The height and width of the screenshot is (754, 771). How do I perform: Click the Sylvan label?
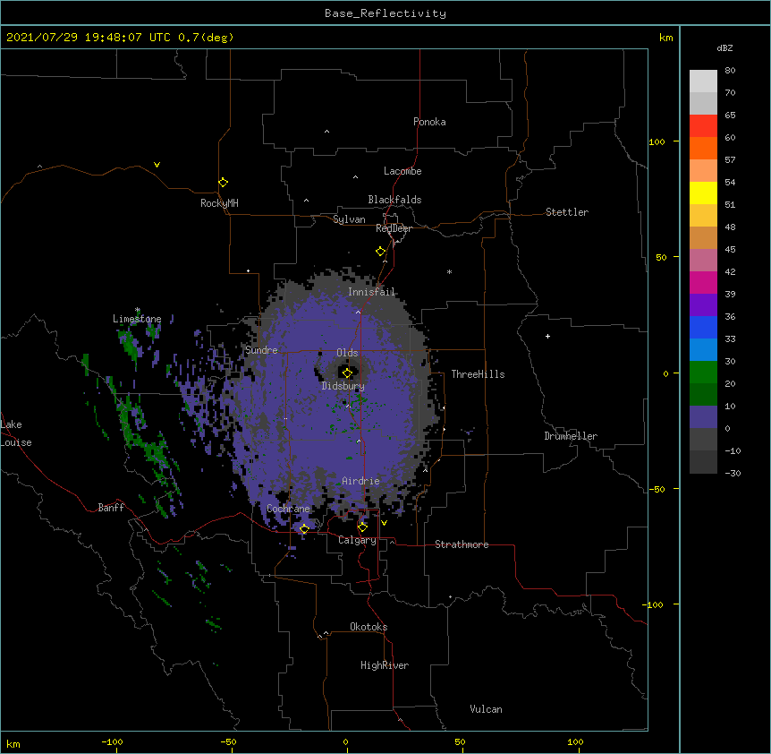[349, 219]
